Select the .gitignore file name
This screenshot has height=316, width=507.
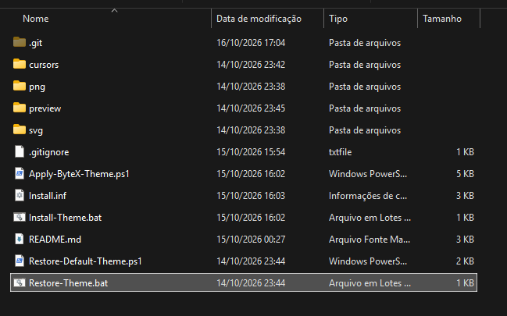48,152
